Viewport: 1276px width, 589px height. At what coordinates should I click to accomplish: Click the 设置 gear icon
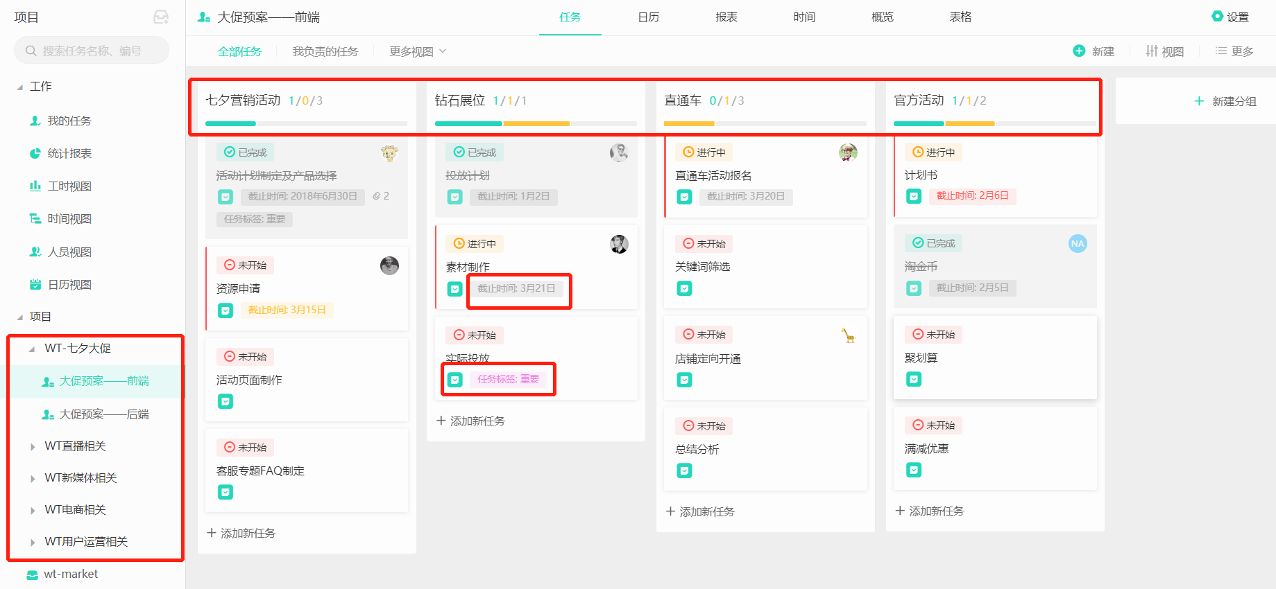pos(1217,17)
